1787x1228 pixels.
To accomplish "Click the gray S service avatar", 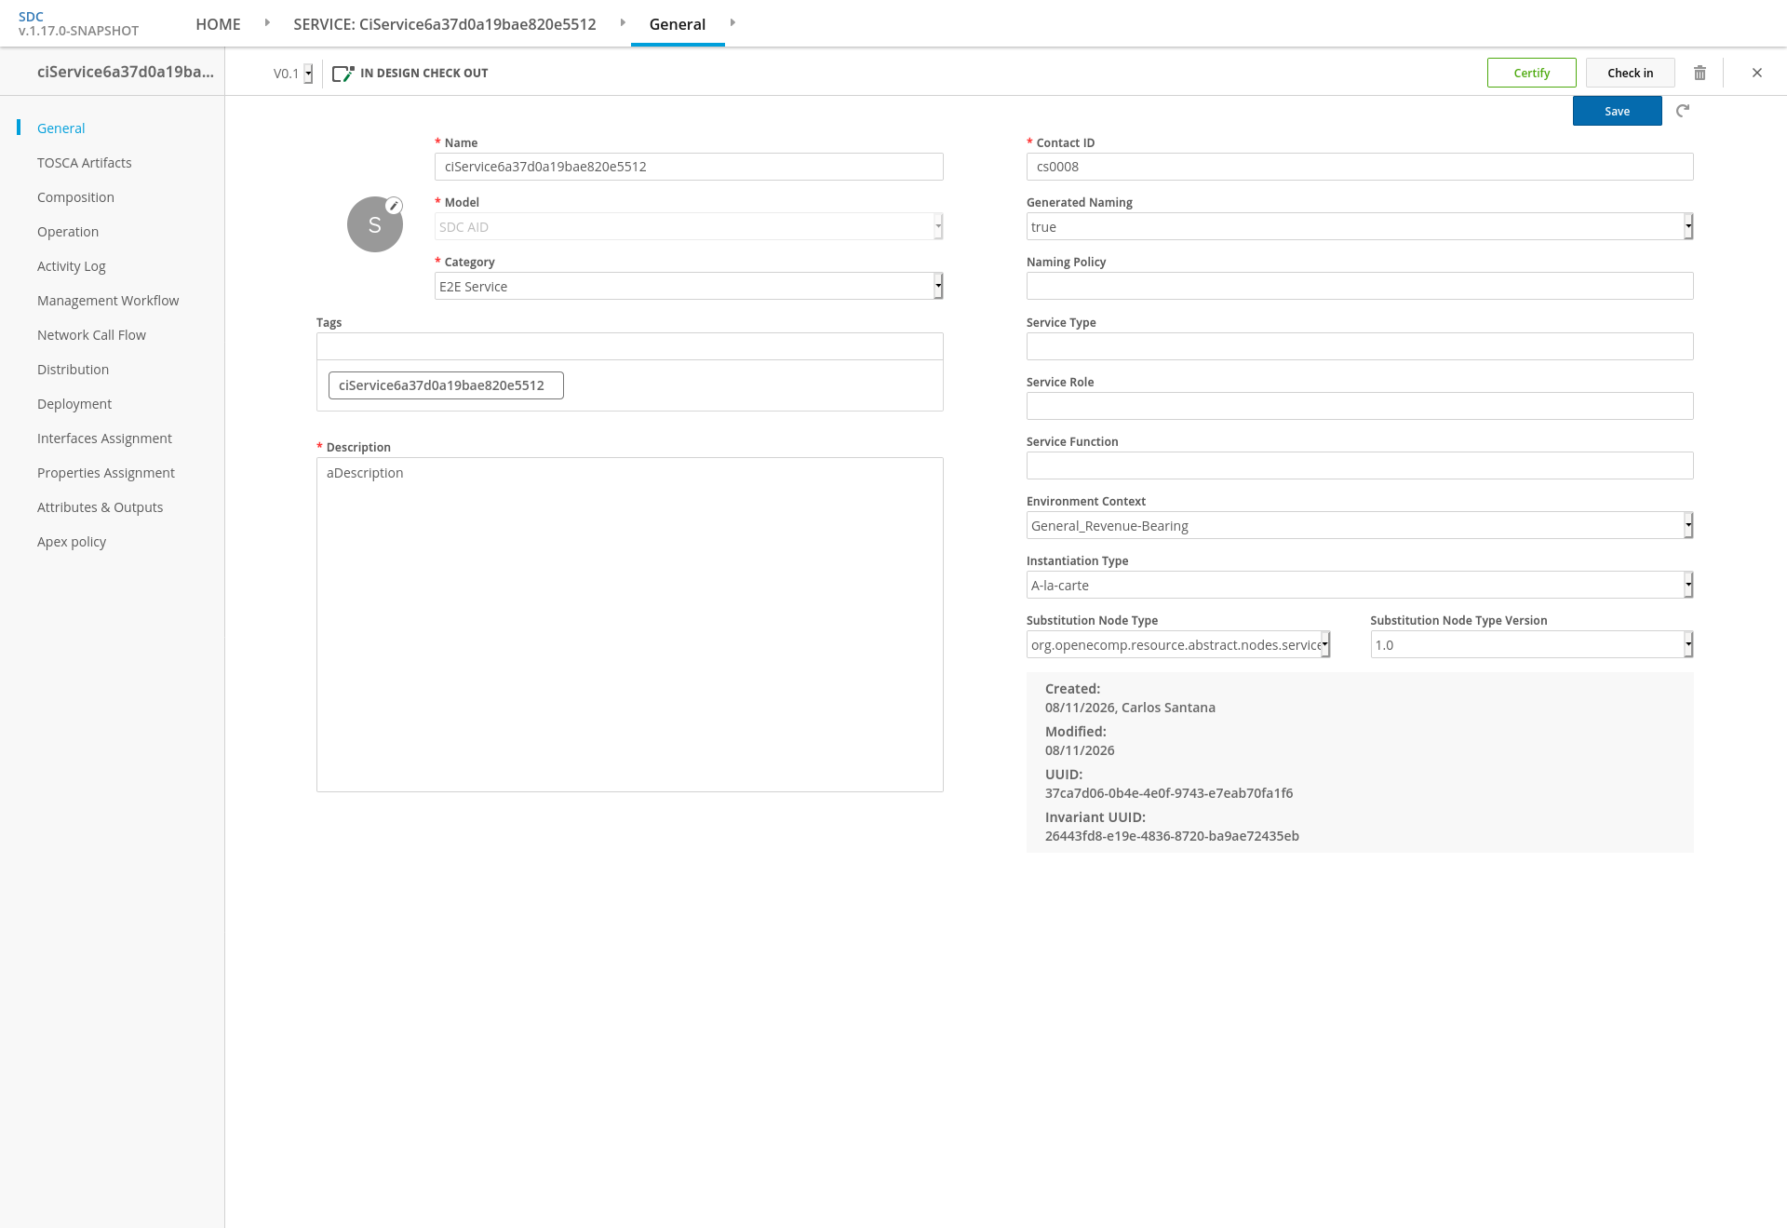I will coord(375,224).
